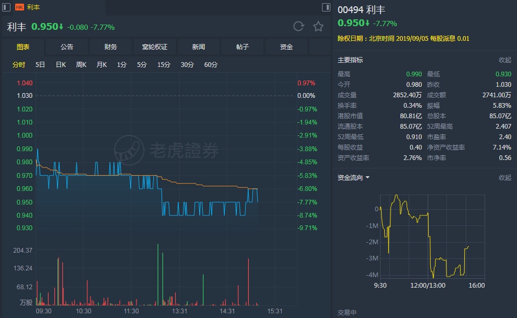Open the 公告 tab

point(67,47)
